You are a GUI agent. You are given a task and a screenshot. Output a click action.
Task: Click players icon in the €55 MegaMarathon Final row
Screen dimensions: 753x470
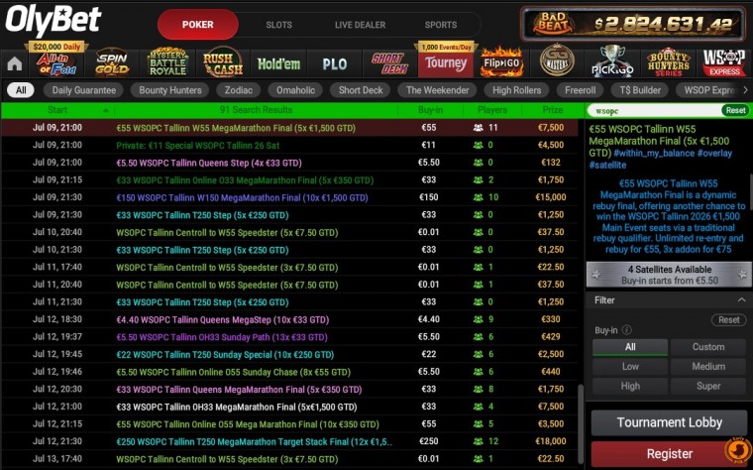point(478,128)
